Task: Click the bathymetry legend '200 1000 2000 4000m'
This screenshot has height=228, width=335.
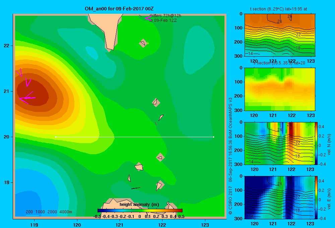Action: (x=49, y=212)
